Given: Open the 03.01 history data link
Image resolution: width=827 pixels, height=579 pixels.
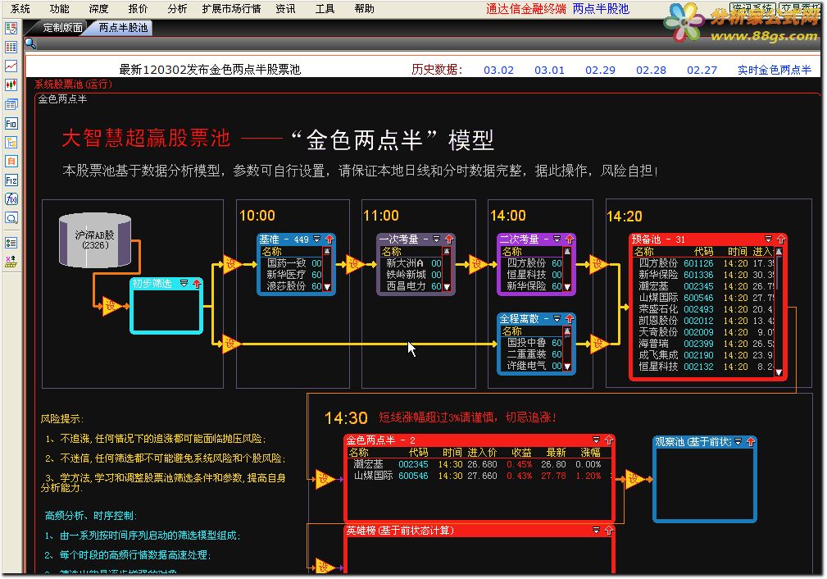Looking at the screenshot, I should [x=549, y=70].
